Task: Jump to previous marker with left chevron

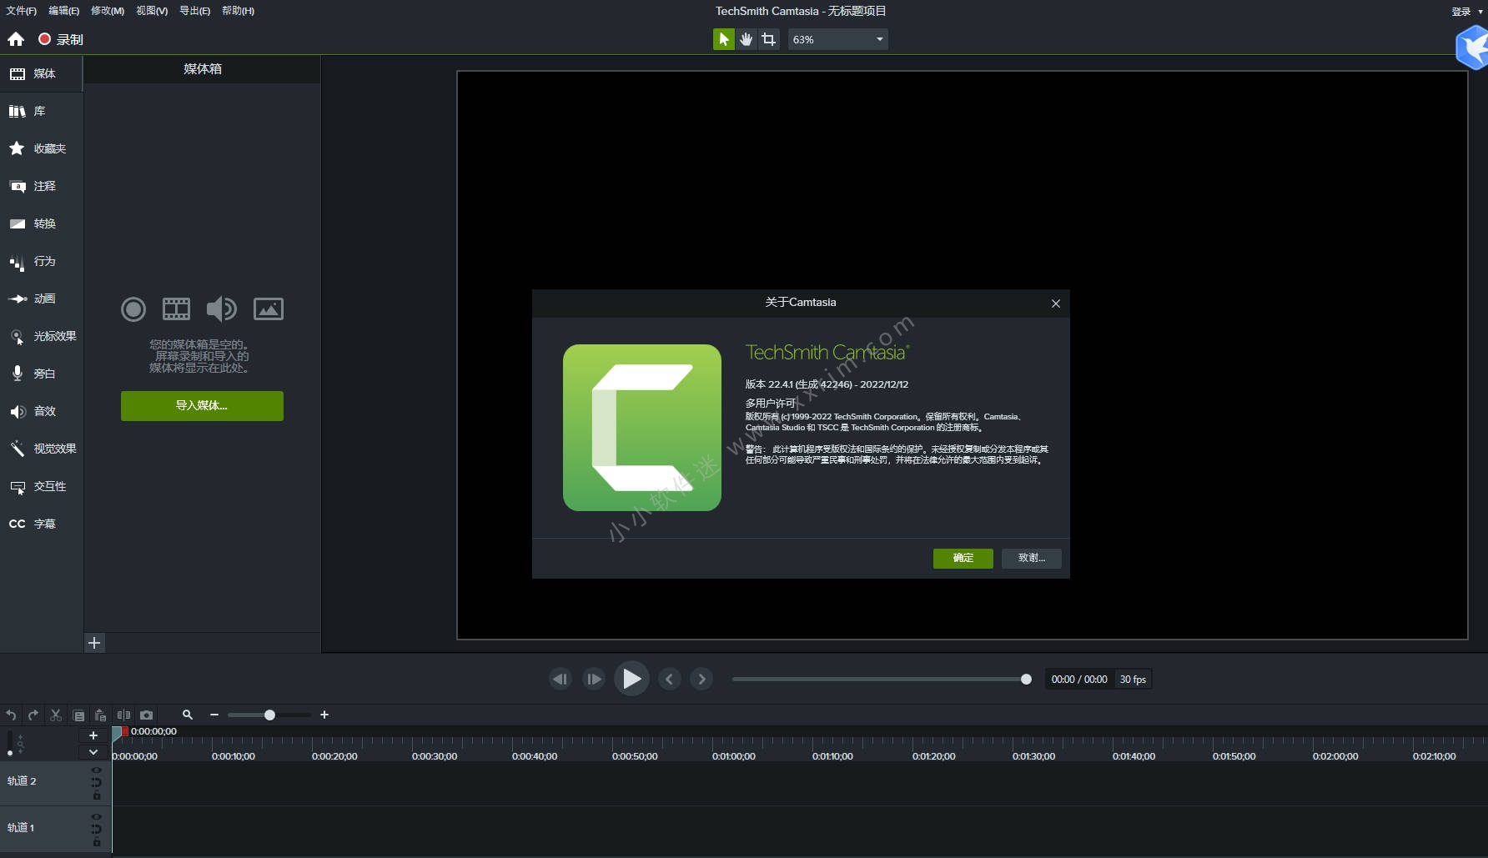Action: coord(670,679)
